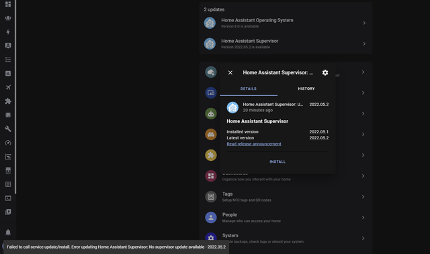
Task: Click the blue People avatar icon
Action: 211,218
